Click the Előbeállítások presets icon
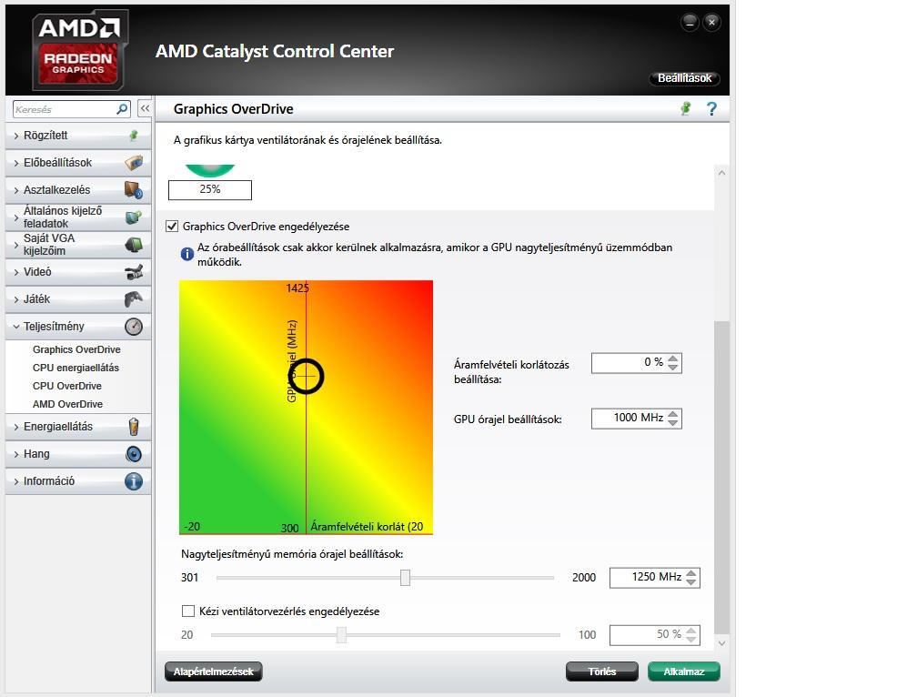 pyautogui.click(x=134, y=163)
